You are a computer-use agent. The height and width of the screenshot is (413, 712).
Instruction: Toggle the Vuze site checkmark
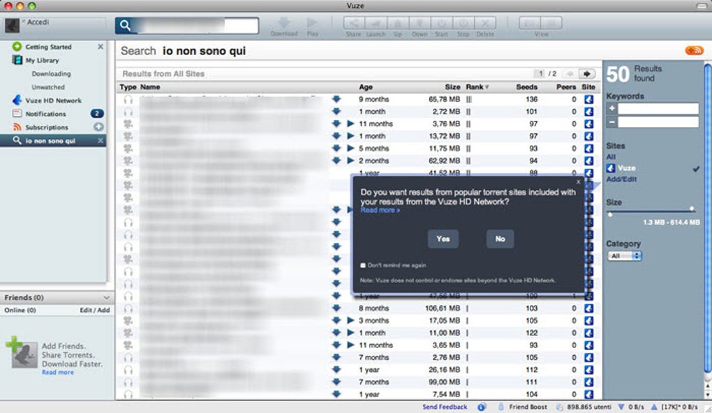coord(696,168)
